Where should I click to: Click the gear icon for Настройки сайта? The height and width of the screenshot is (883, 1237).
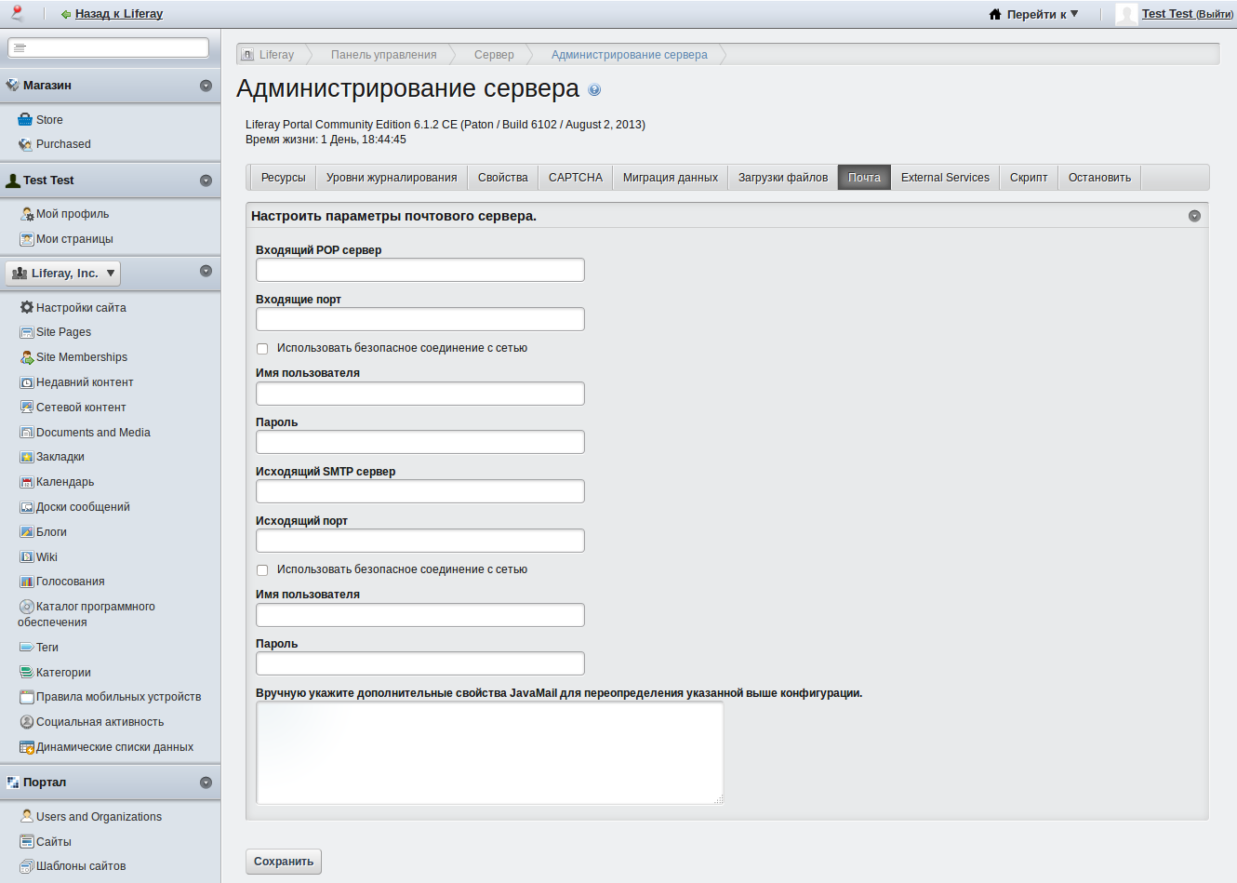pos(26,307)
